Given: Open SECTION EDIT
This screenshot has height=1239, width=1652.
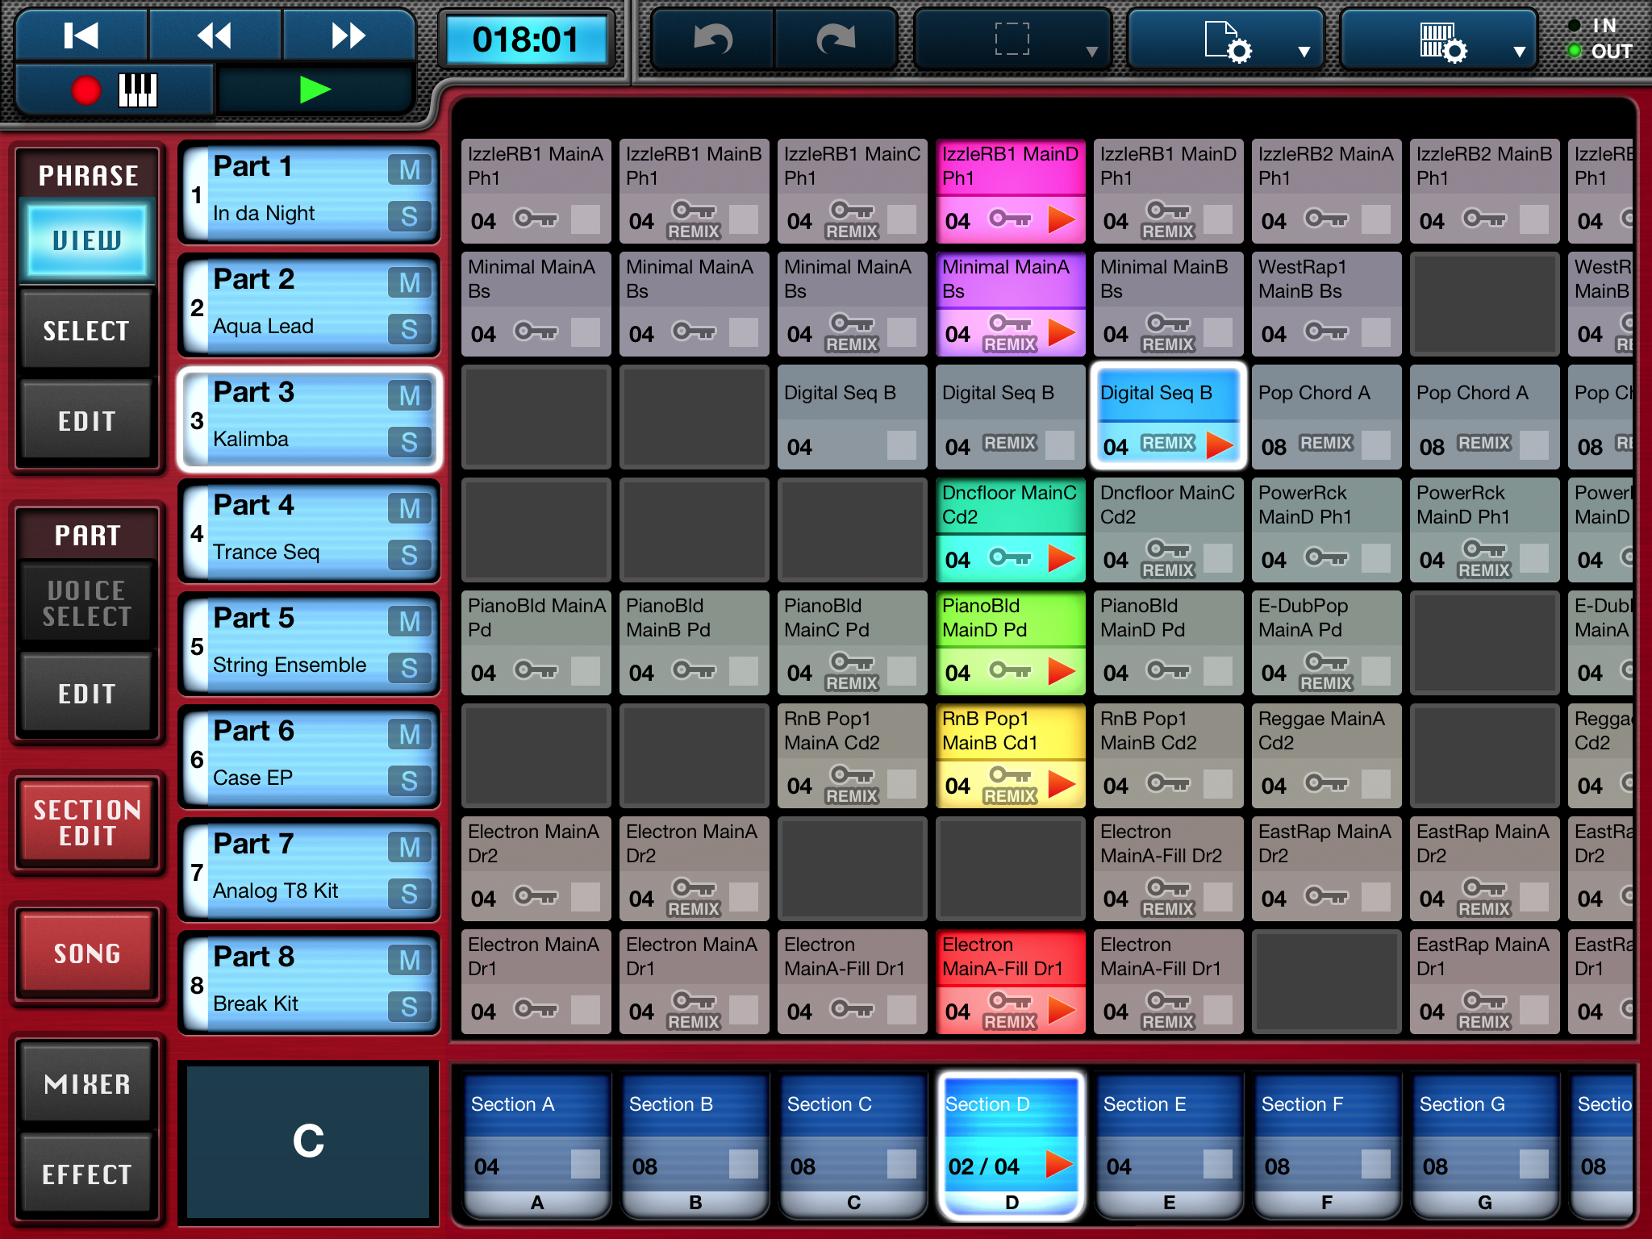Looking at the screenshot, I should pos(86,823).
